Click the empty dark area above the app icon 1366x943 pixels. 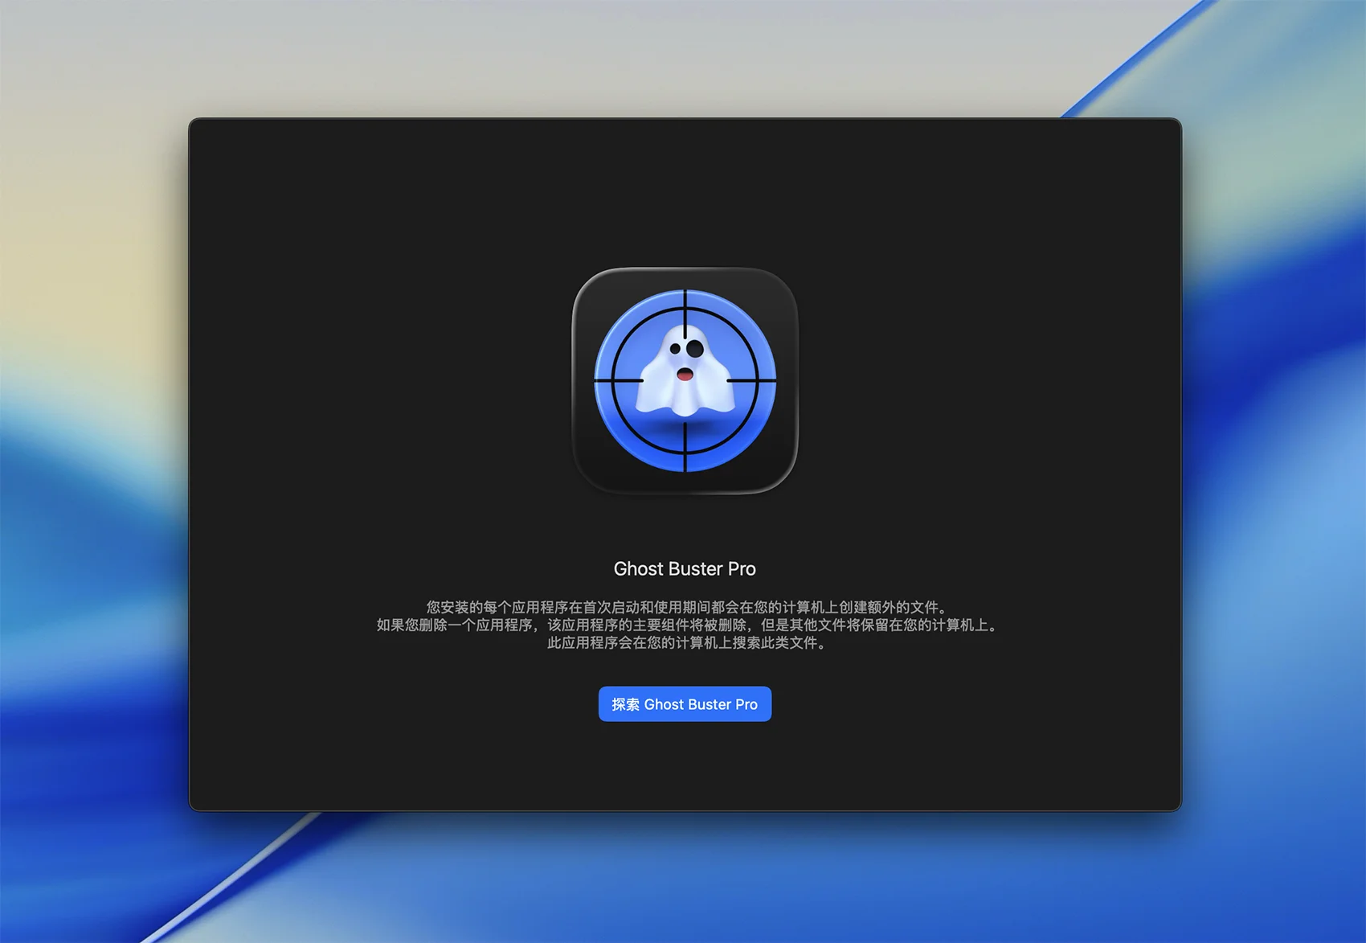pos(685,193)
